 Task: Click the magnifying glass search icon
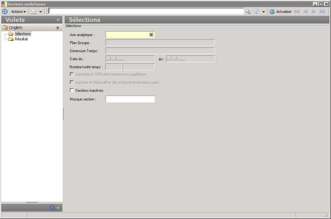click(x=248, y=12)
